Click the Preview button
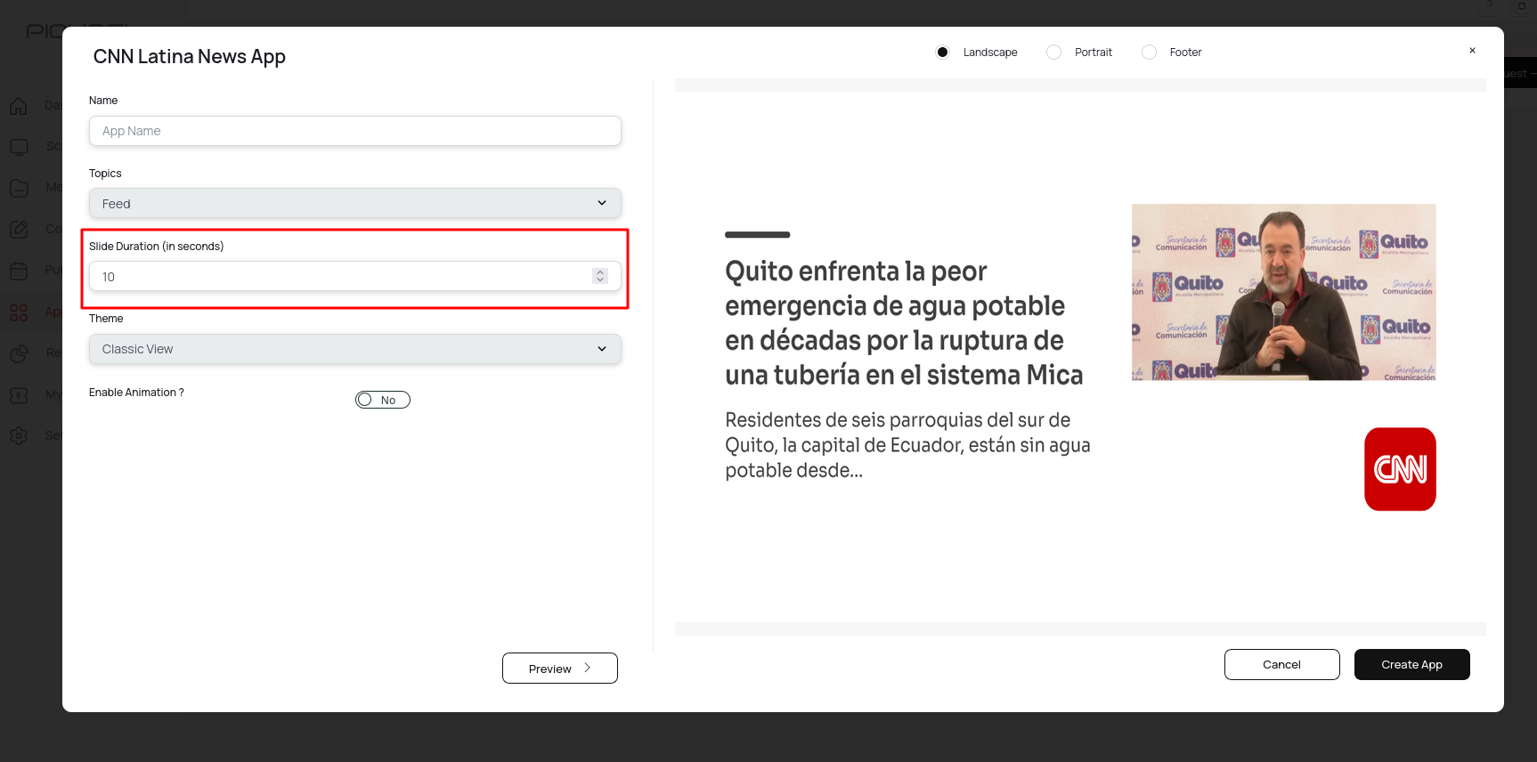This screenshot has width=1537, height=762. tap(559, 669)
